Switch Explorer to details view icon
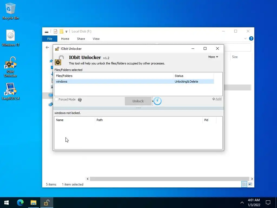The width and height of the screenshot is (277, 208). pos(244,184)
